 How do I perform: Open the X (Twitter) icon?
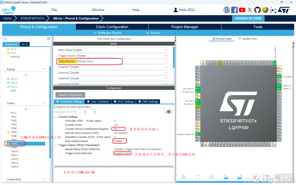pos(250,10)
